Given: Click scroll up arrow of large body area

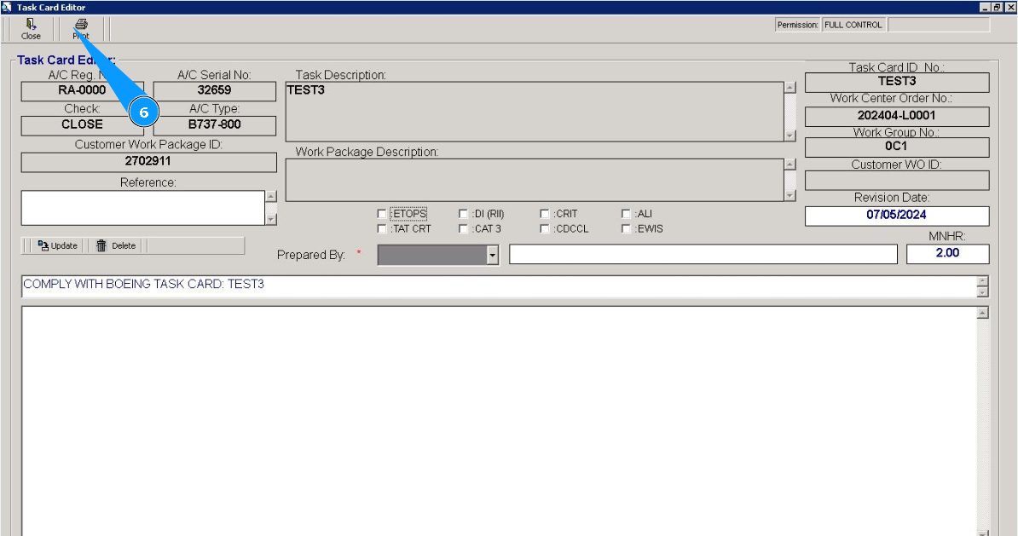Looking at the screenshot, I should click(x=983, y=314).
